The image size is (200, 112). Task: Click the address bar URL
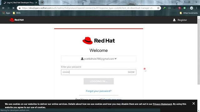[88, 8]
